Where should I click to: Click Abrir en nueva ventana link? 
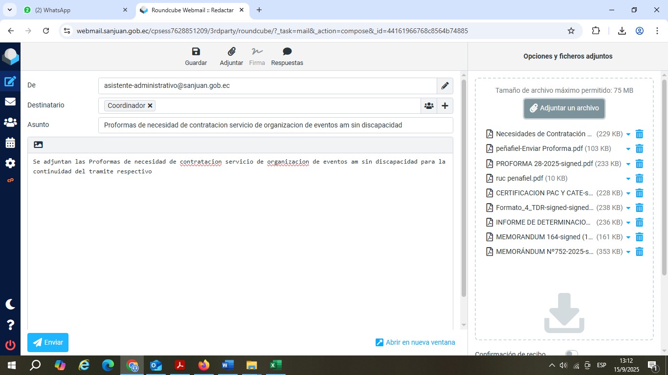click(415, 342)
